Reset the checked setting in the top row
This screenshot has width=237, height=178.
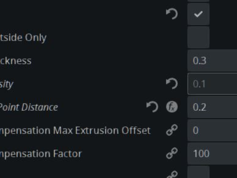(172, 14)
